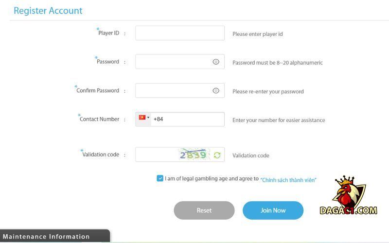389x243 pixels.
Task: Uncheck the legal gambling age checkbox
Action: [160, 178]
